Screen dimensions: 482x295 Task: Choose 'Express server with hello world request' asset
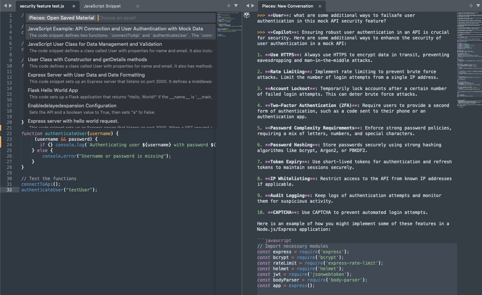coord(121,123)
